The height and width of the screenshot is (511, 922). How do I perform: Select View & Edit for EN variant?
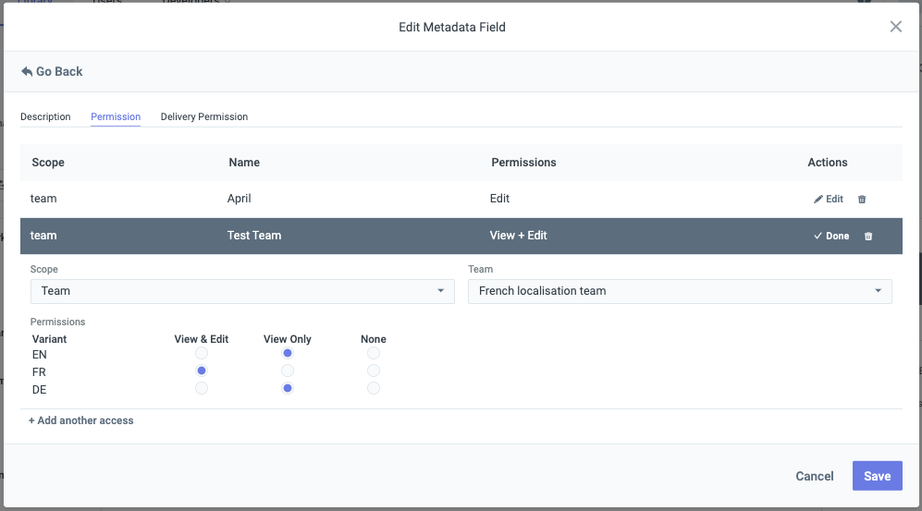click(x=202, y=353)
